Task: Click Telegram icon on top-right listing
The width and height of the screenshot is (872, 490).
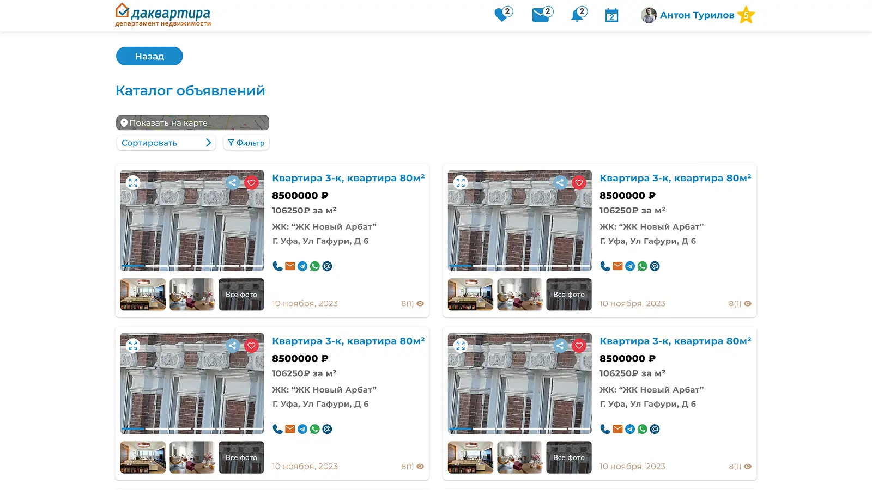Action: [630, 266]
